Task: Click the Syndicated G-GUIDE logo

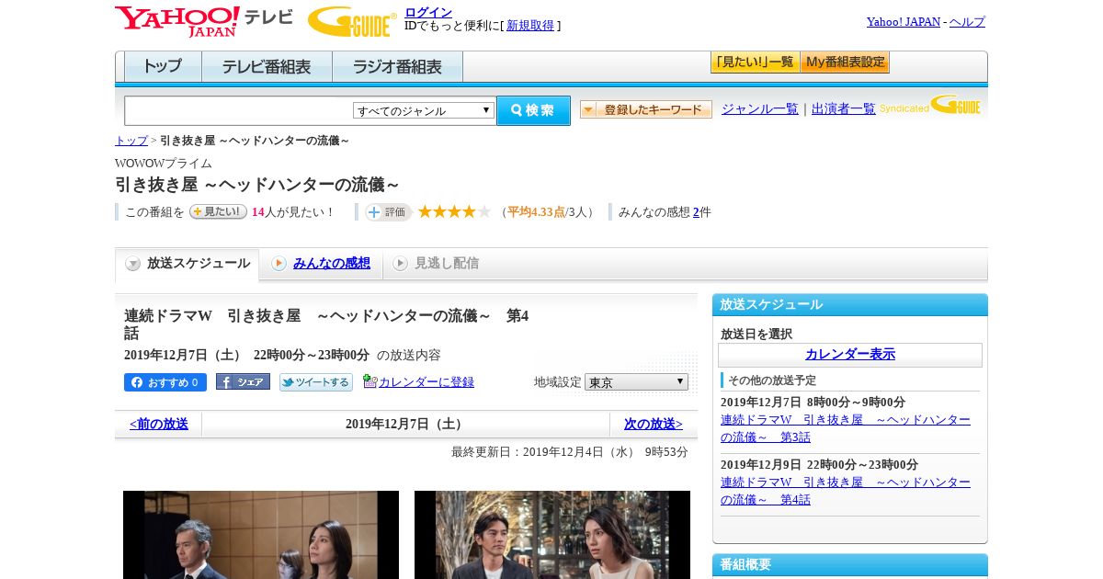Action: [930, 106]
